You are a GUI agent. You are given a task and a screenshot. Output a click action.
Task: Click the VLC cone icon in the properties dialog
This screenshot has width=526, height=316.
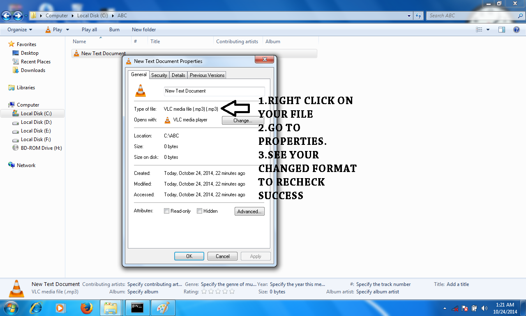click(x=141, y=91)
